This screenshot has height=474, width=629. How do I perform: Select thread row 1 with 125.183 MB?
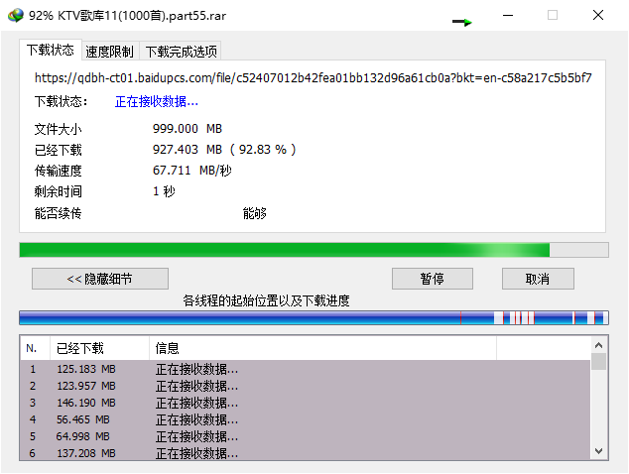pyautogui.click(x=306, y=369)
